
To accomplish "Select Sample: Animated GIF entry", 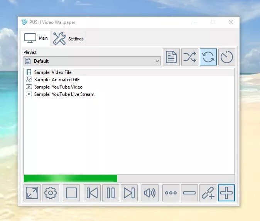I will pos(129,80).
